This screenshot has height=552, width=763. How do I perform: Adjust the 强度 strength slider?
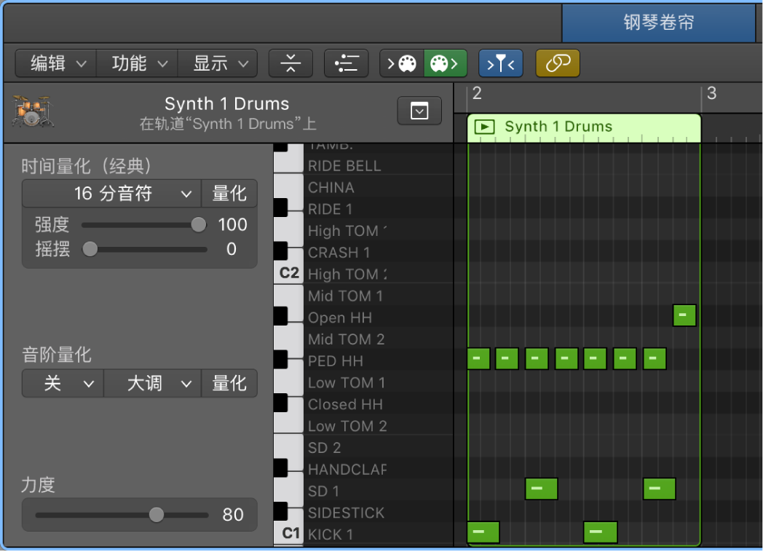tap(198, 224)
